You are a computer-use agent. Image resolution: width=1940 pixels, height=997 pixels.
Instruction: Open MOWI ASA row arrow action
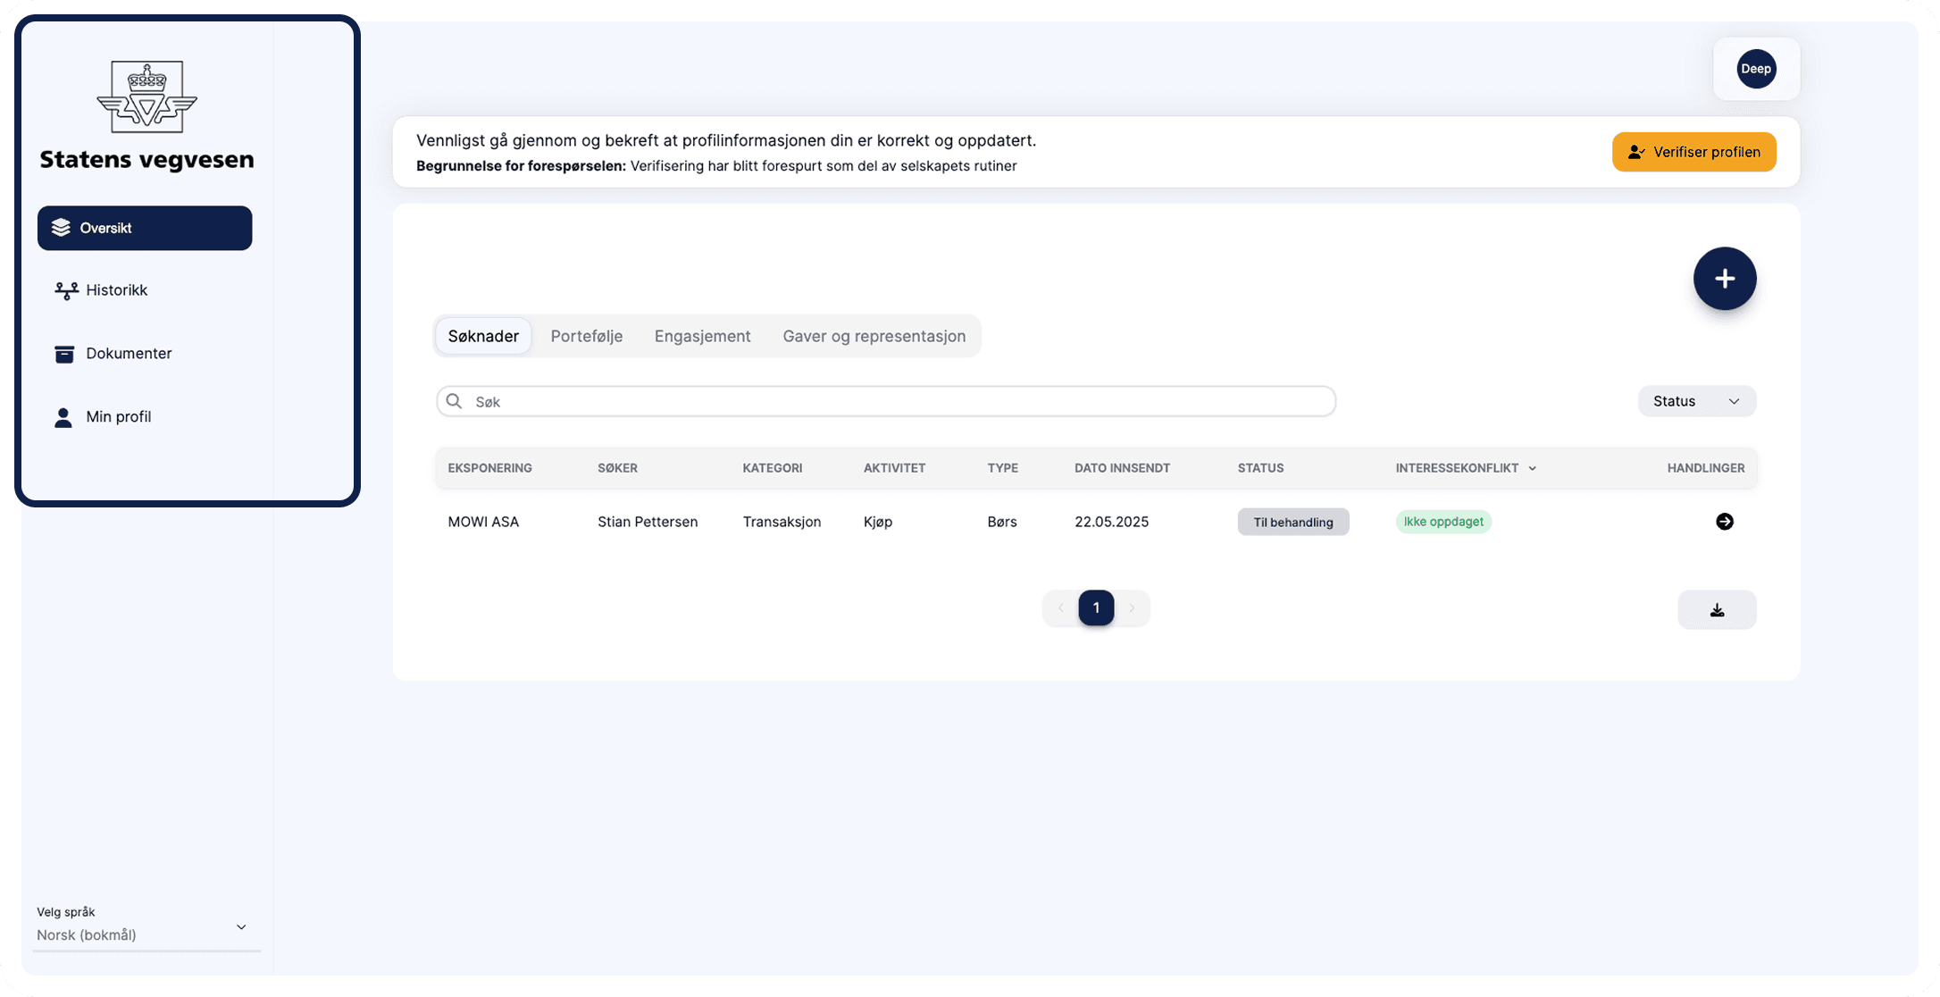pos(1724,522)
